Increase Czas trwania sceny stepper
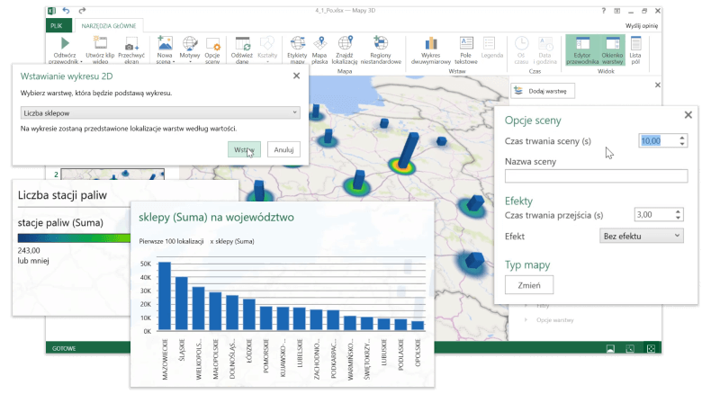The height and width of the screenshot is (394, 711). click(682, 138)
